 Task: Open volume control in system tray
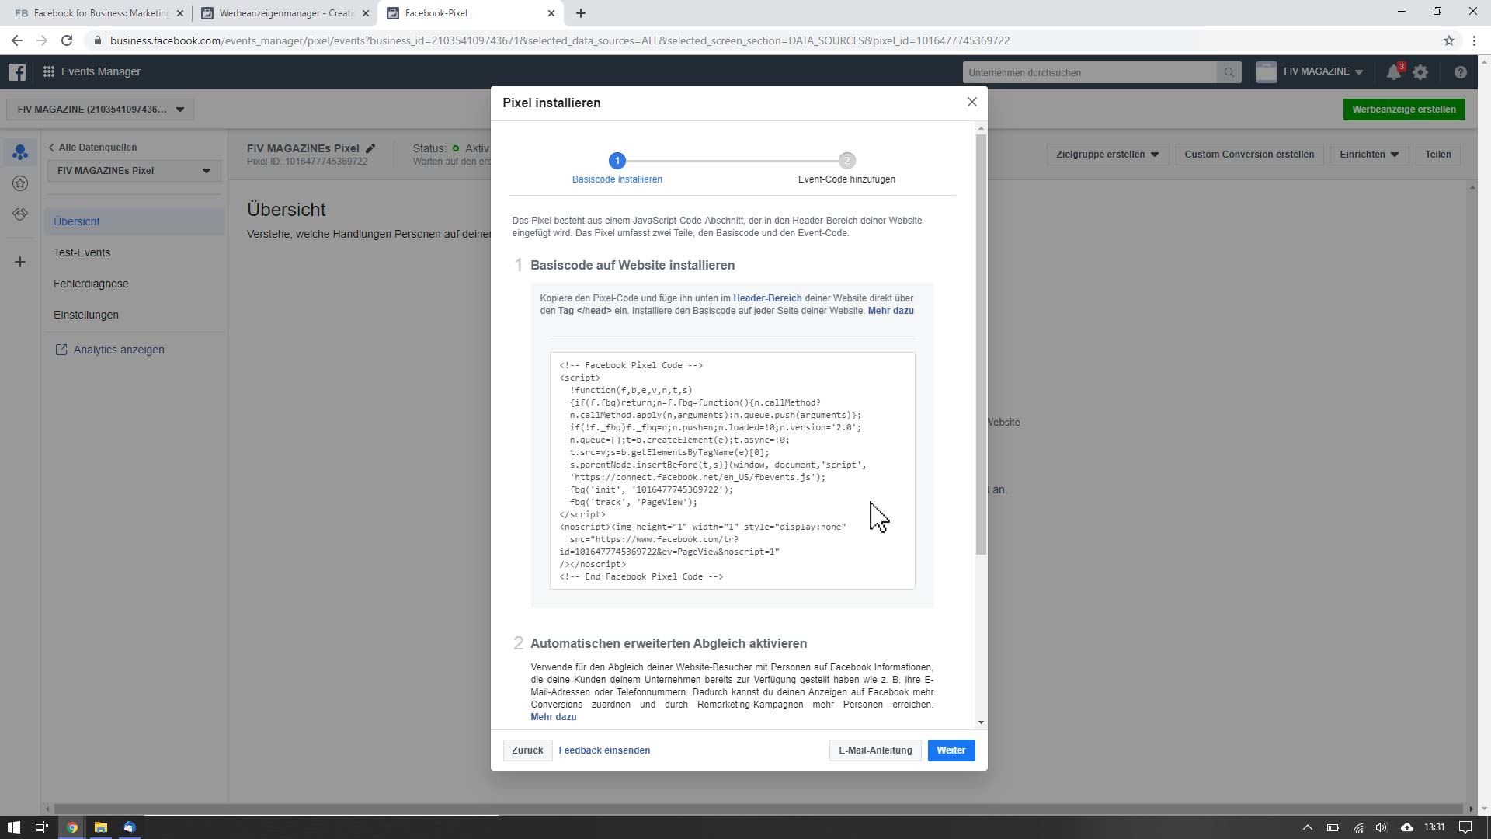pos(1382,827)
